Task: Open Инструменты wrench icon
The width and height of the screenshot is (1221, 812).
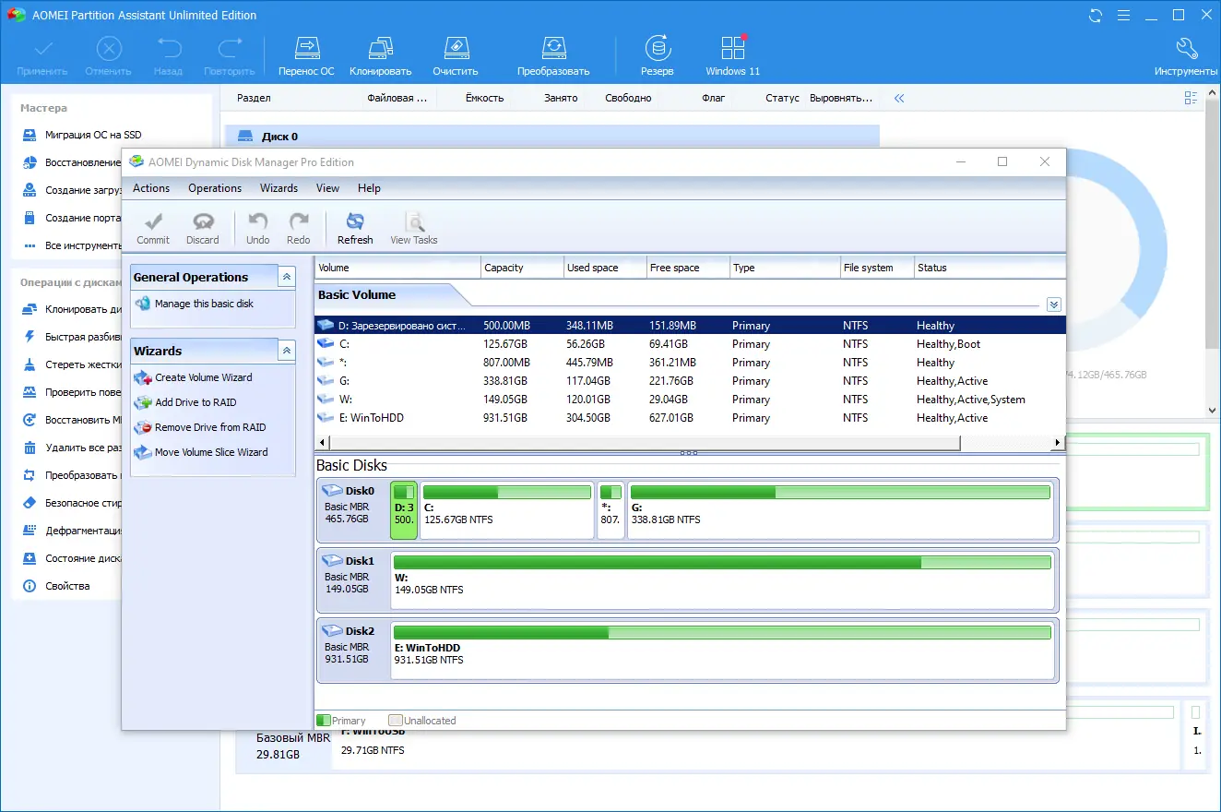Action: click(x=1186, y=49)
